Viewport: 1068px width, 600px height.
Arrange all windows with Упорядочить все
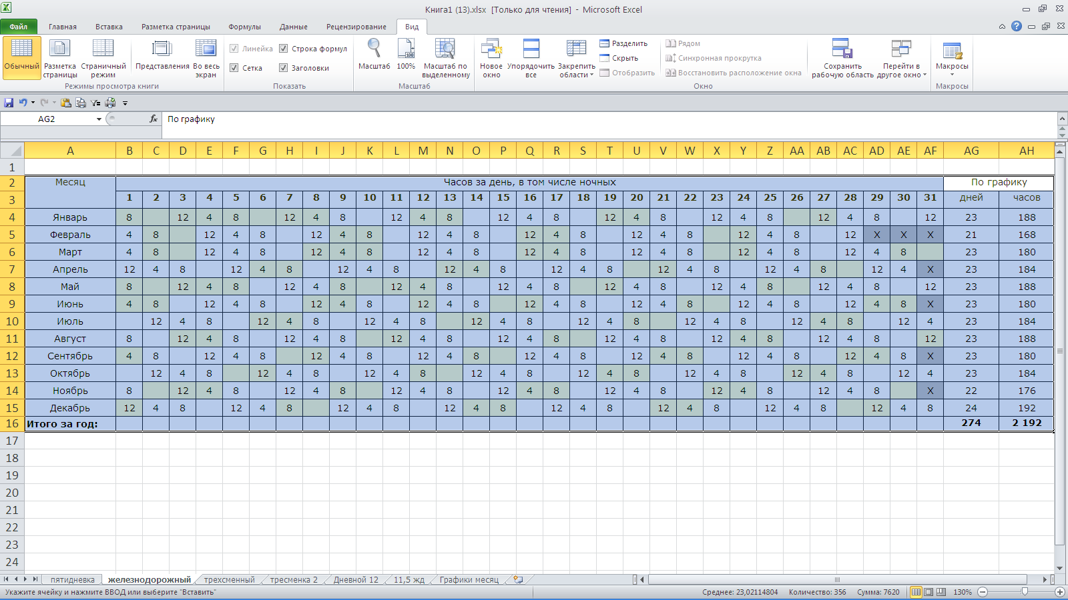531,57
